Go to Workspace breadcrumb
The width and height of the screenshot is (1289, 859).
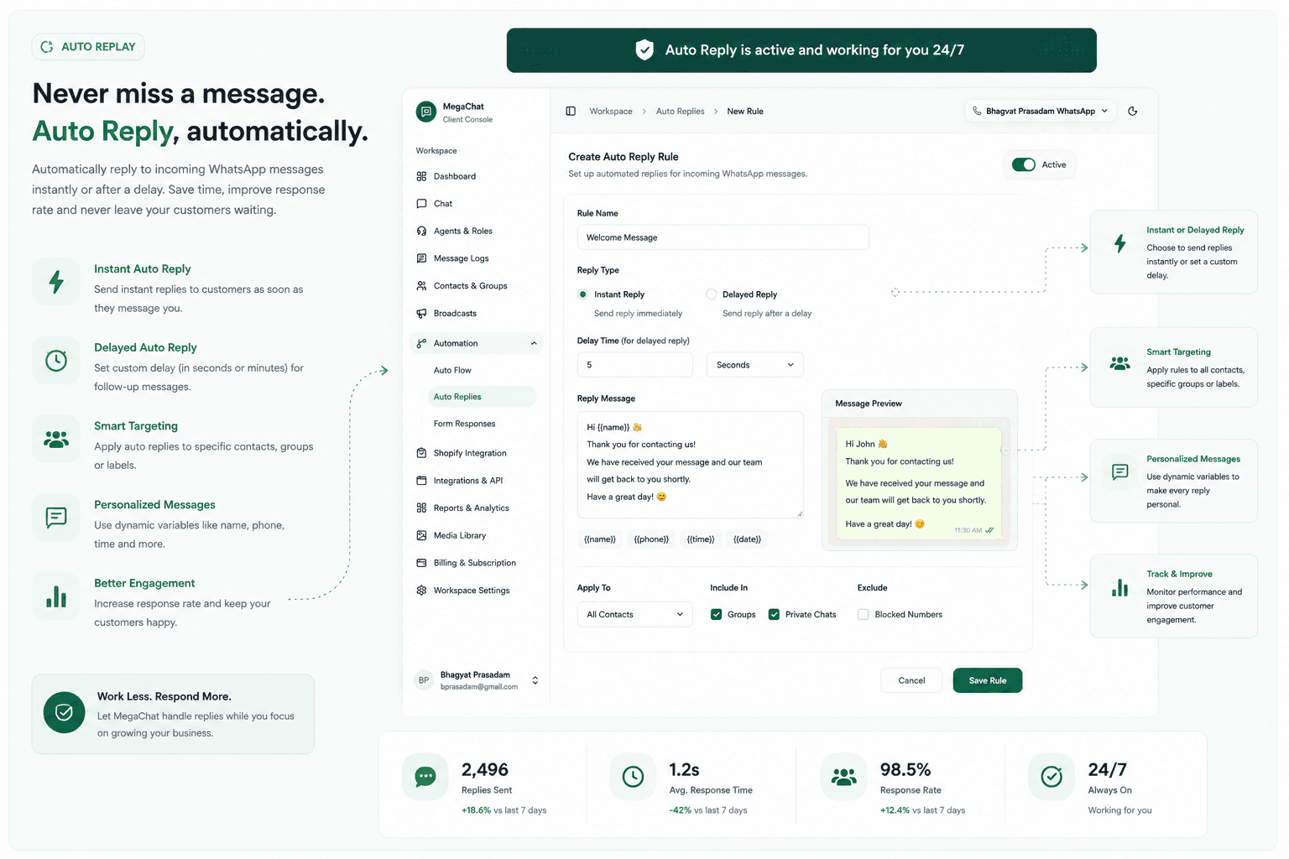click(611, 111)
